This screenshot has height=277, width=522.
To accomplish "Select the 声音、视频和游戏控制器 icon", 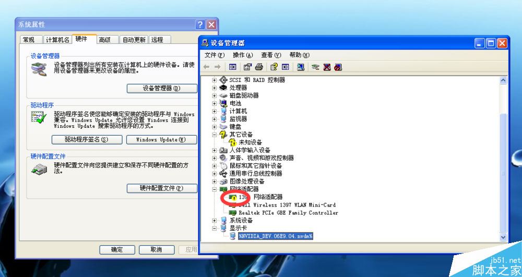I will pyautogui.click(x=223, y=158).
